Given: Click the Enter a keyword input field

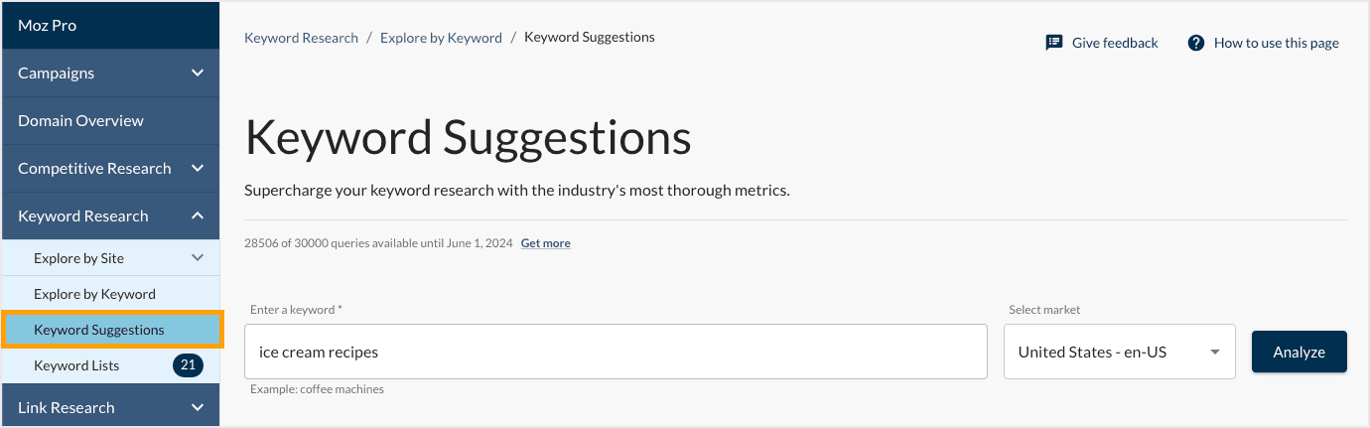Looking at the screenshot, I should tap(616, 352).
